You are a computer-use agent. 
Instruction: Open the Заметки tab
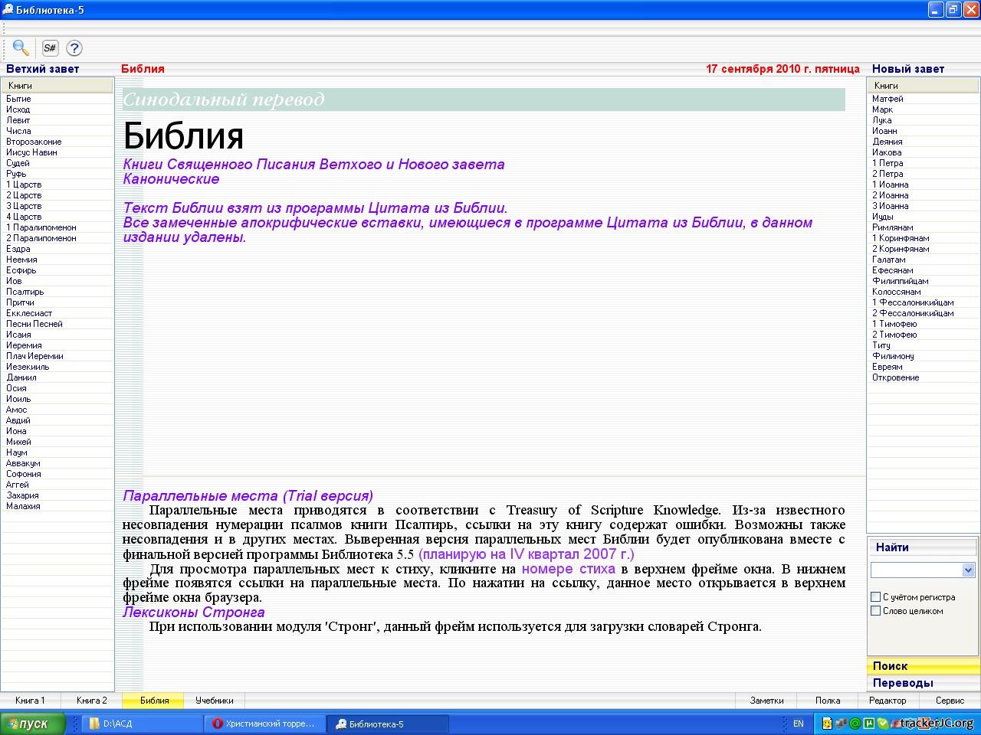coord(766,701)
